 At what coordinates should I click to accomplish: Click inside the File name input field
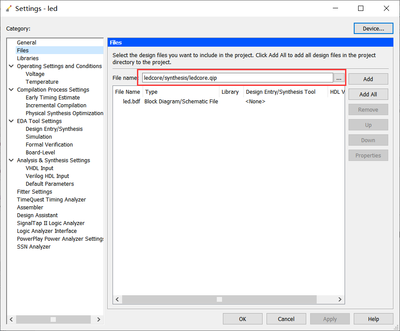[237, 78]
